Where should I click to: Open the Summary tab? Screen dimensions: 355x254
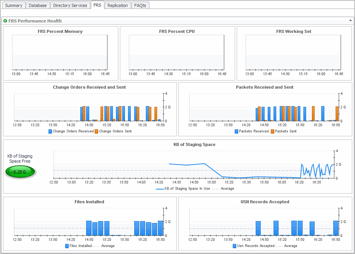click(14, 5)
